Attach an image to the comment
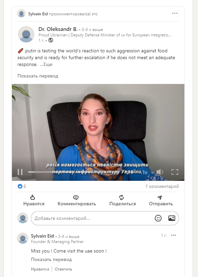The height and width of the screenshot is (277, 198). pos(172,218)
